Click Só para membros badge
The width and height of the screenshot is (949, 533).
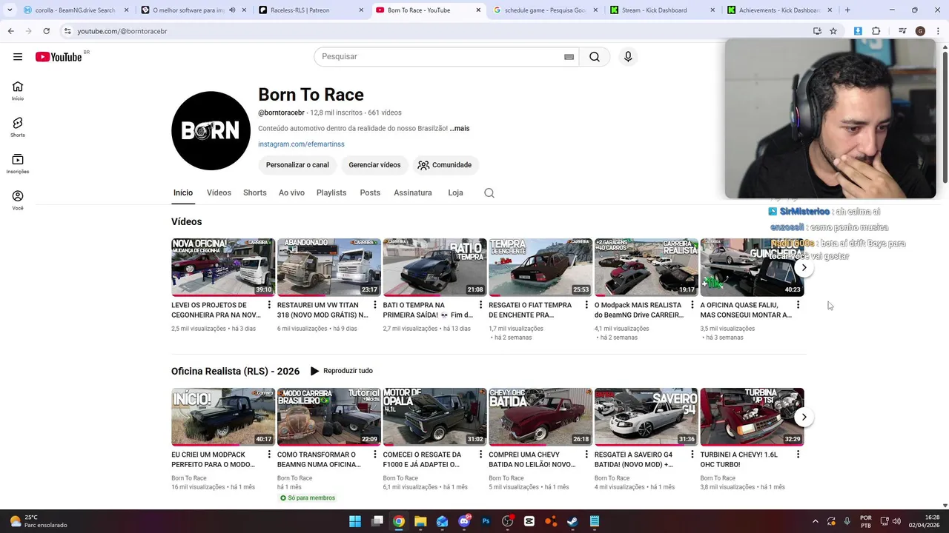[307, 498]
